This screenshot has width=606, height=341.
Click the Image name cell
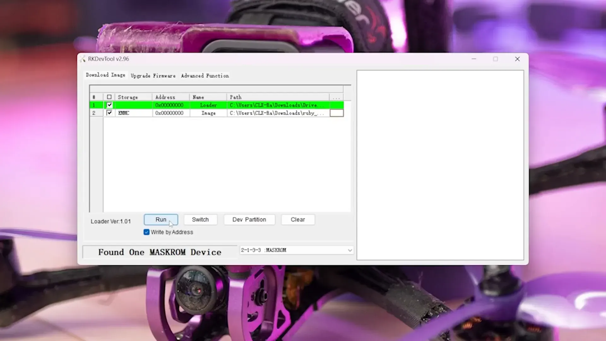(x=208, y=113)
